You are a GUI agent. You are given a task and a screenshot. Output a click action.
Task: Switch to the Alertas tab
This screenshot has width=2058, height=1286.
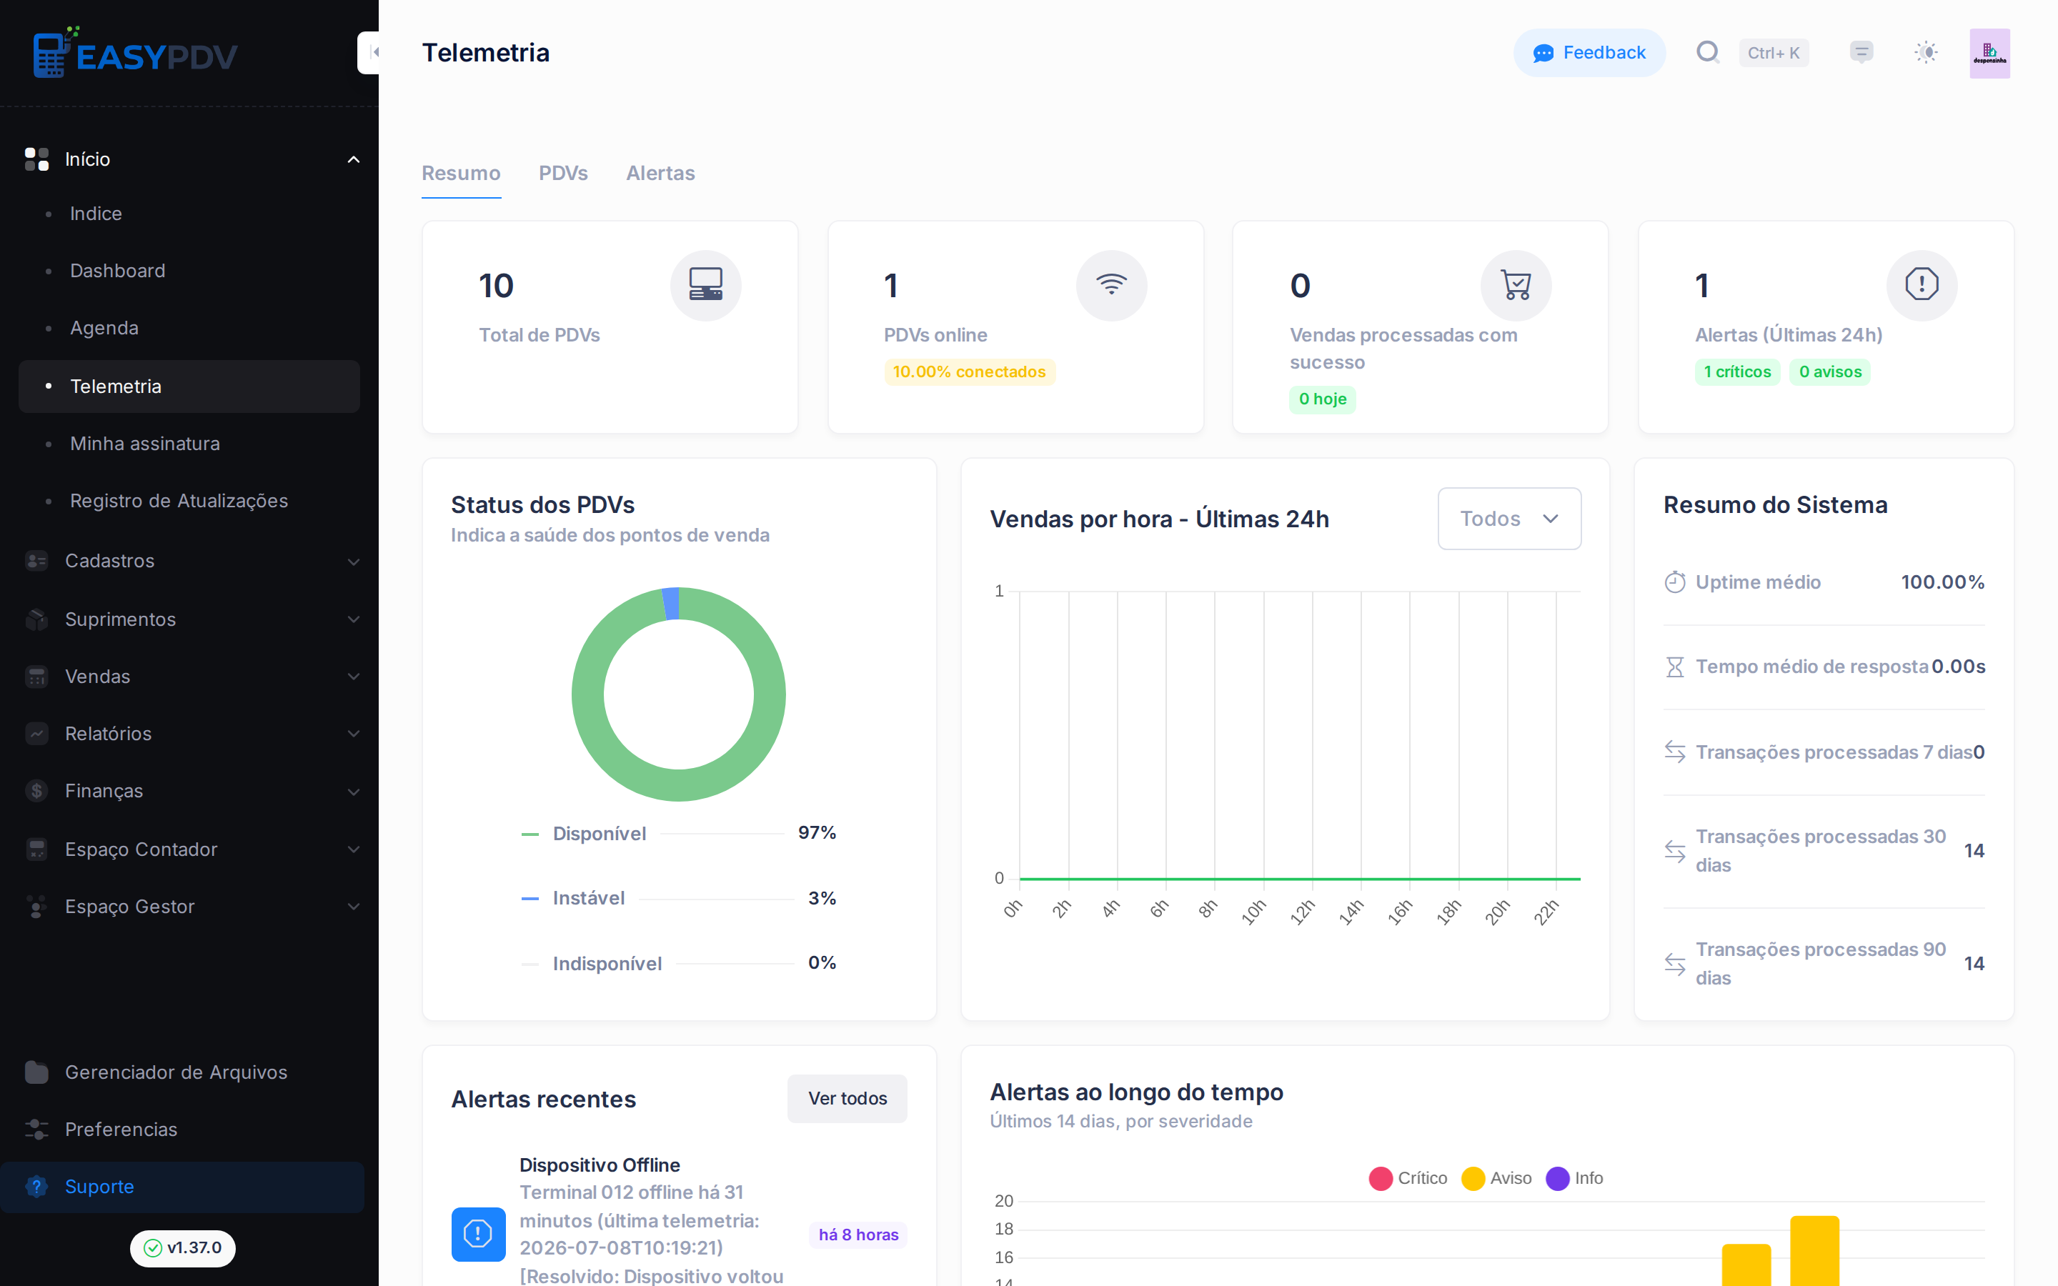(660, 174)
